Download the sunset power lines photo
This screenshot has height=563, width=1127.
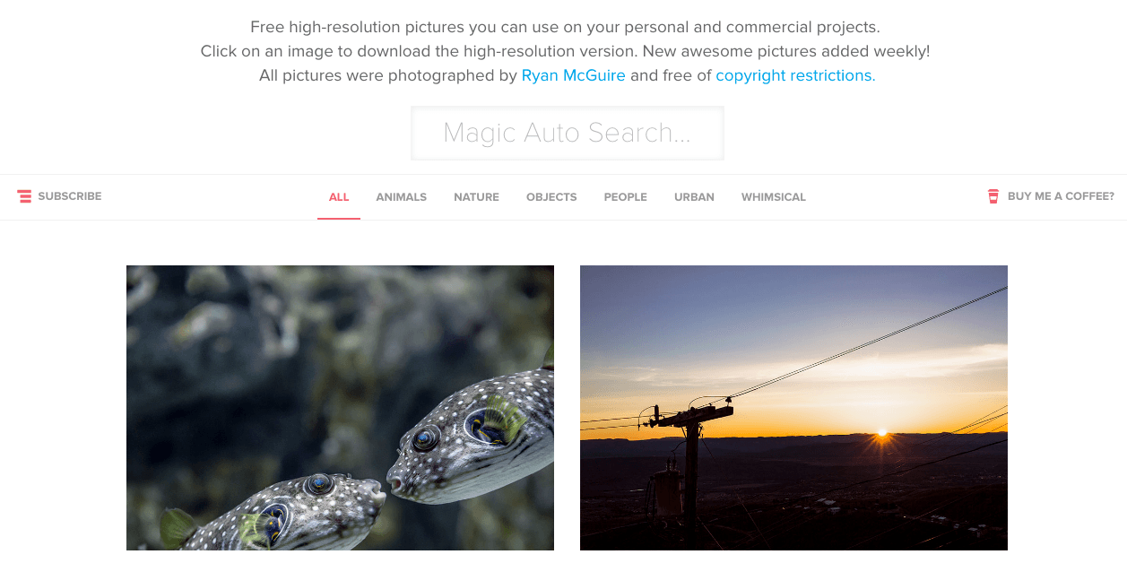(x=793, y=408)
